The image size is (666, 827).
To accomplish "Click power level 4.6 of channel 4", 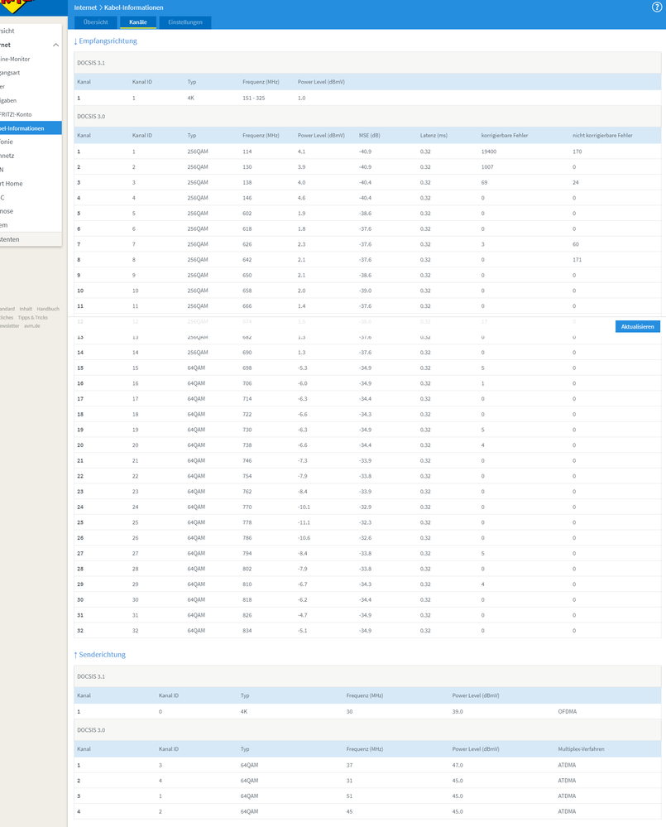I will click(301, 198).
